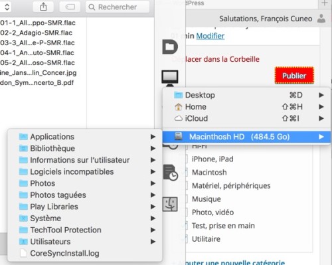332x265 pixels.
Task: Expand the Home submenu arrow
Action: (x=321, y=107)
